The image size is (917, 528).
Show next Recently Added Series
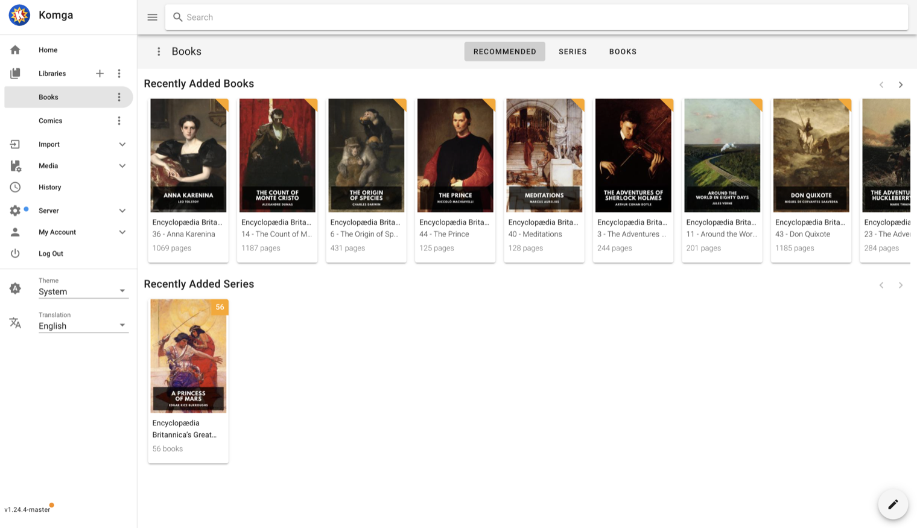pos(901,285)
